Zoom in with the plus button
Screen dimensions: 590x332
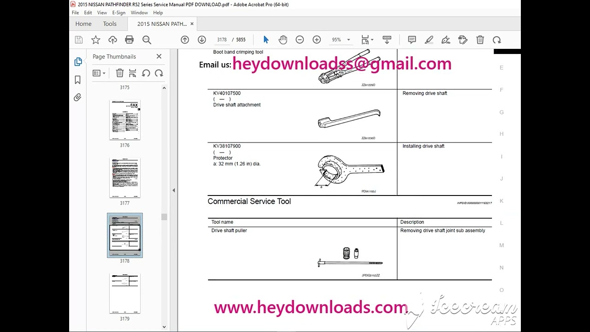pos(317,40)
